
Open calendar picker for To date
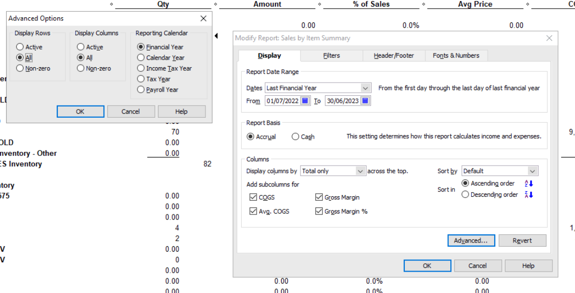coord(365,100)
